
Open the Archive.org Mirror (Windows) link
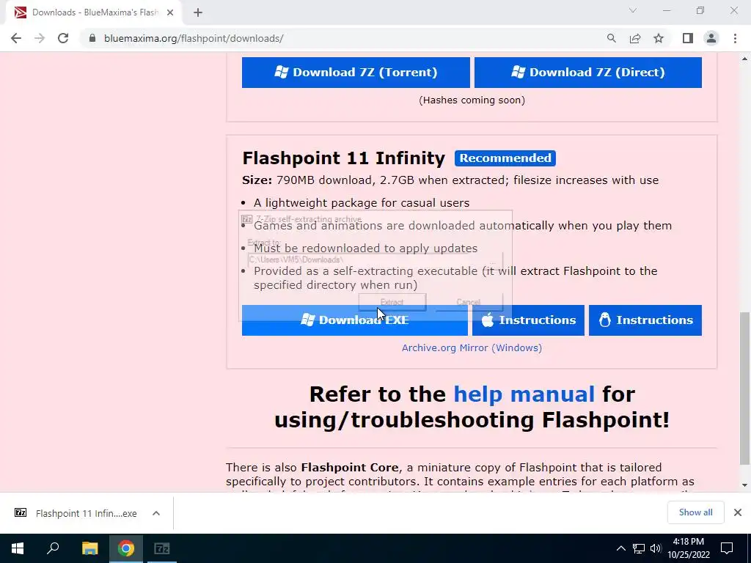472,348
